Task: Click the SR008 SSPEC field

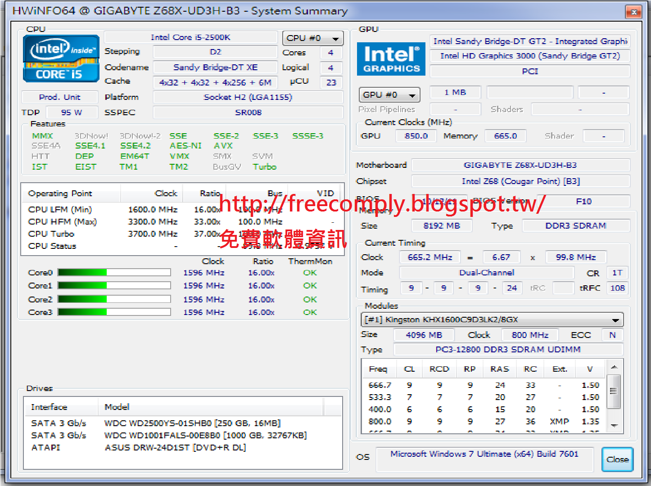Action: (248, 112)
